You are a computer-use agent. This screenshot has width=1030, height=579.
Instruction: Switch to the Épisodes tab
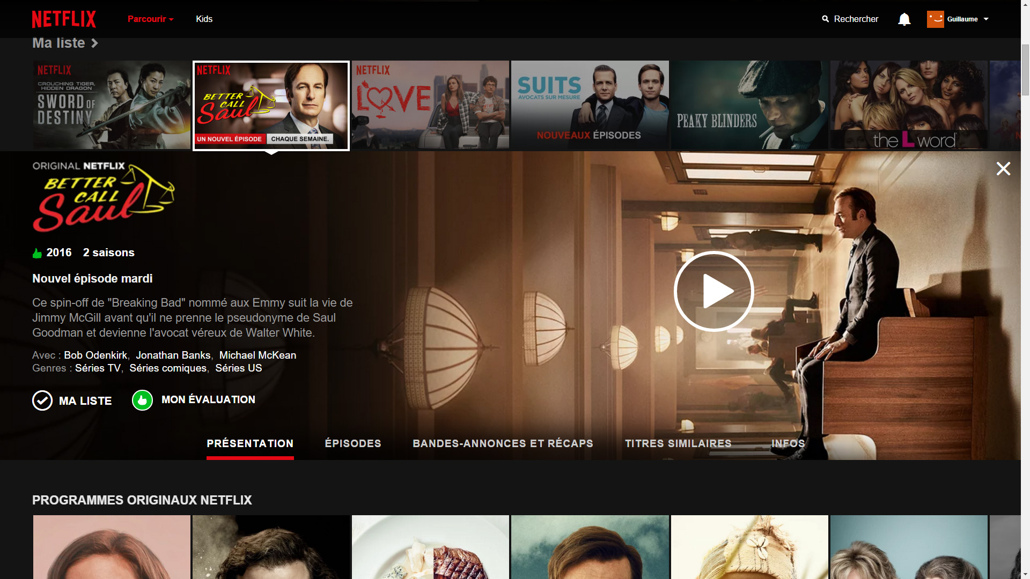353,444
